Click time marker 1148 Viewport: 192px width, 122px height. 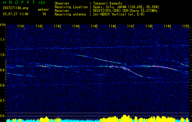click(x=149, y=26)
